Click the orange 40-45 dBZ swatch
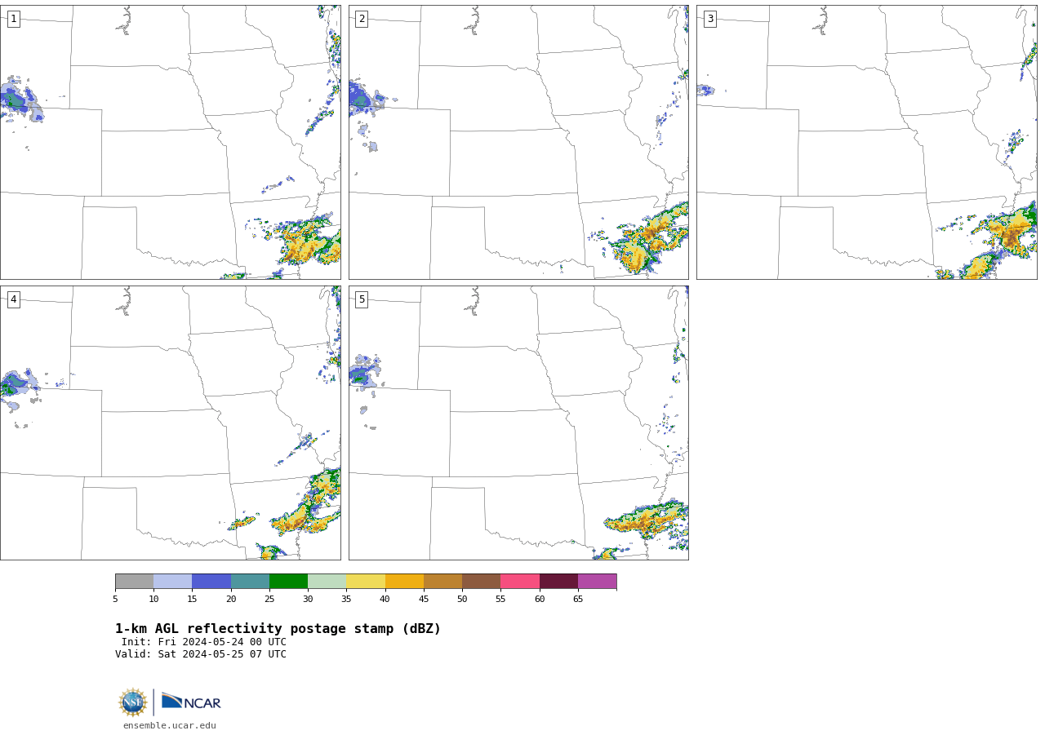Image resolution: width=1045 pixels, height=735 pixels. (404, 582)
